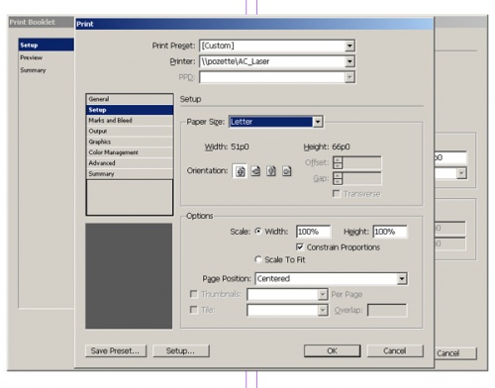Toggle the Constrain Proportions checkbox
The width and height of the screenshot is (495, 388).
point(300,247)
